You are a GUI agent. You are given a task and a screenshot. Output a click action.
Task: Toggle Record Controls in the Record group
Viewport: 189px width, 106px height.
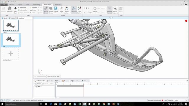pyautogui.click(x=46, y=10)
